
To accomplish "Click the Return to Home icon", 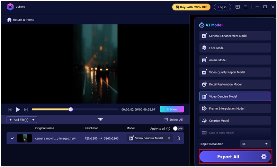I will [x=9, y=20].
